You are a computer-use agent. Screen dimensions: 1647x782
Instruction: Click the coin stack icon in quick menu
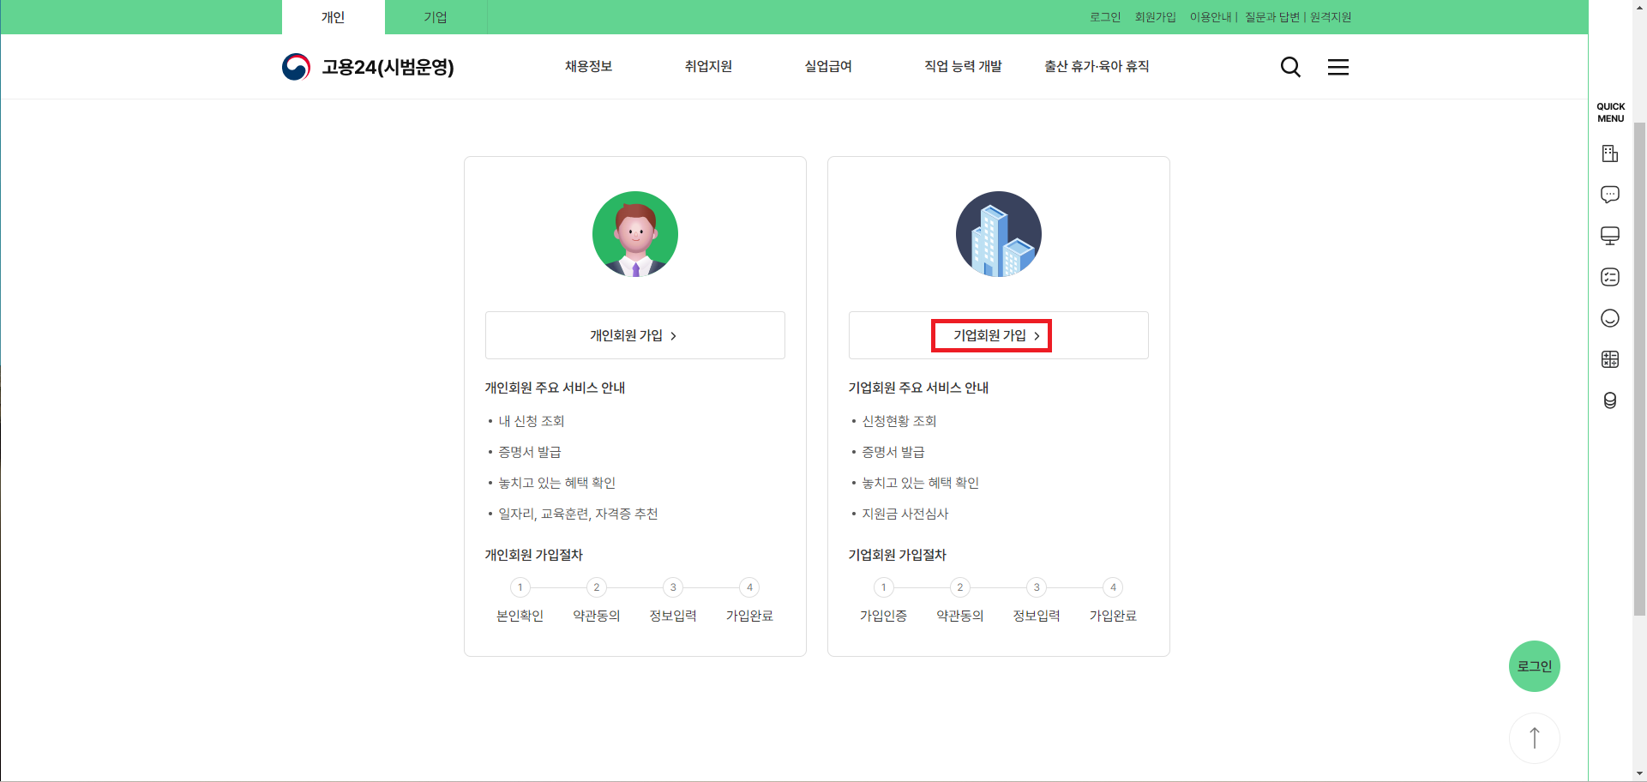(x=1610, y=400)
